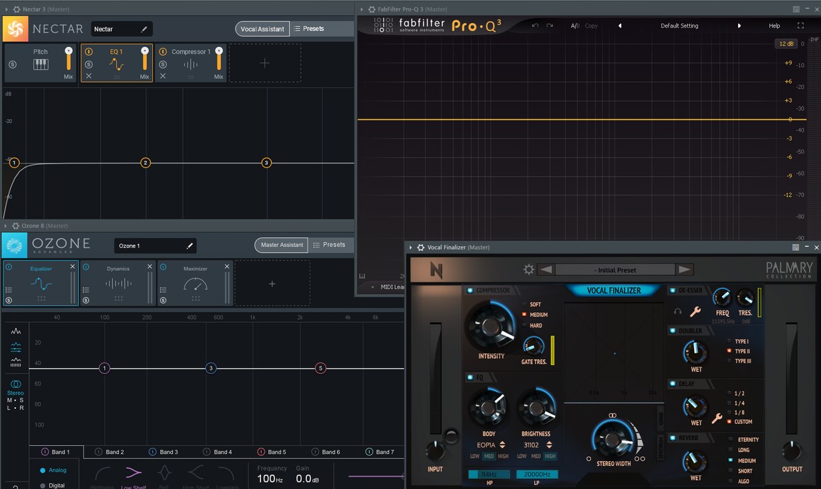Switch to Band 4 tab in Ozone
This screenshot has height=489, width=821.
click(217, 452)
